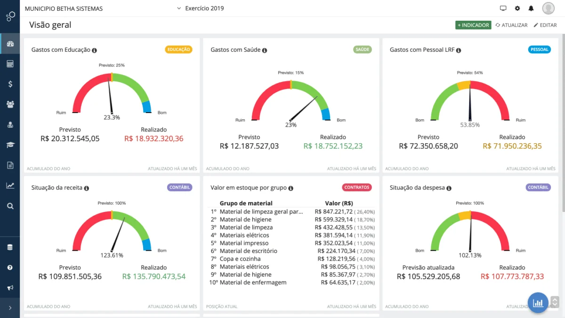Open the database stack sidebar icon
Image resolution: width=565 pixels, height=318 pixels.
tap(10, 247)
